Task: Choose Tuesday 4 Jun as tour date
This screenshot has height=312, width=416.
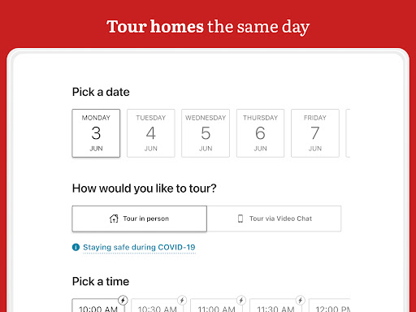Action: point(151,133)
